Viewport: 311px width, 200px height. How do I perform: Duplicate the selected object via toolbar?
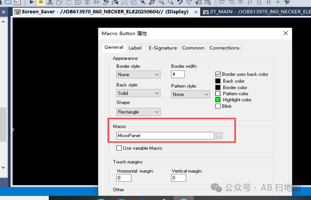[78, 2]
